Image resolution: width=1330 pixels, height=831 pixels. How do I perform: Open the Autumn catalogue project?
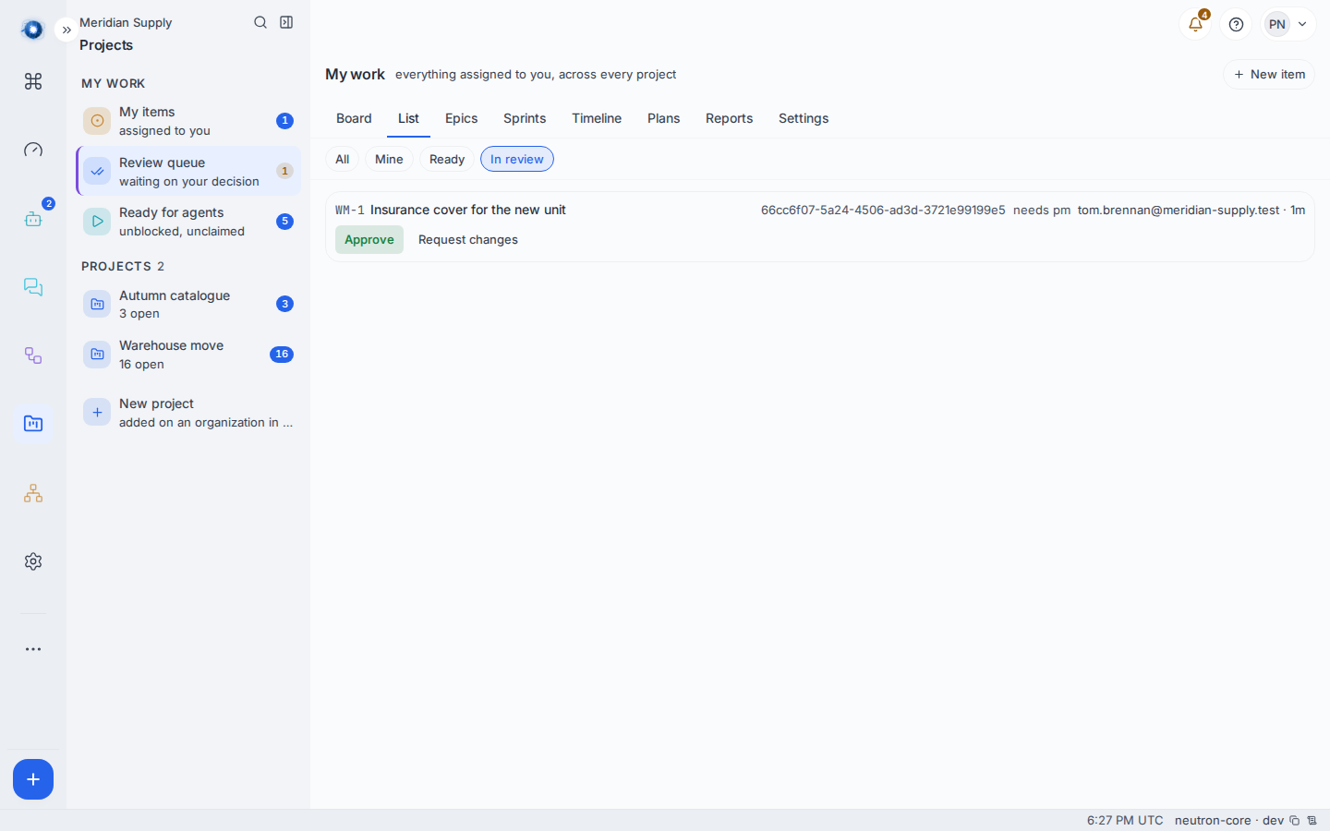click(x=188, y=304)
